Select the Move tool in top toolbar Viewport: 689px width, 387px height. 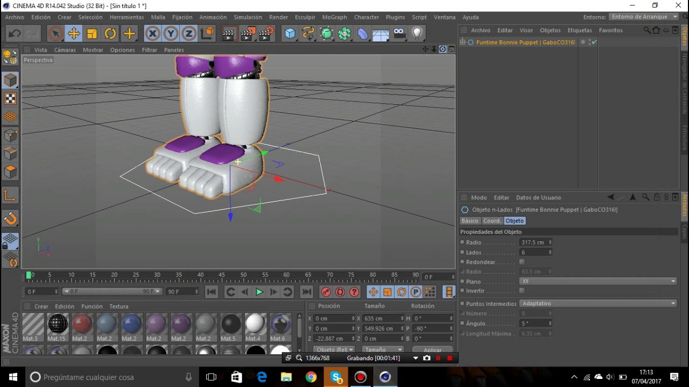[74, 34]
